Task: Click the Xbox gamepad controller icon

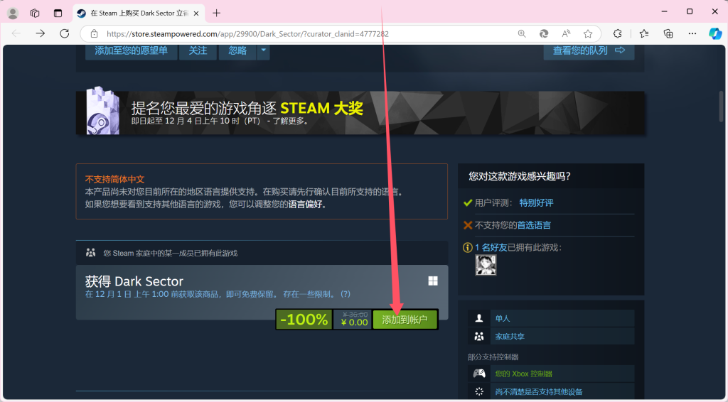Action: pyautogui.click(x=479, y=374)
